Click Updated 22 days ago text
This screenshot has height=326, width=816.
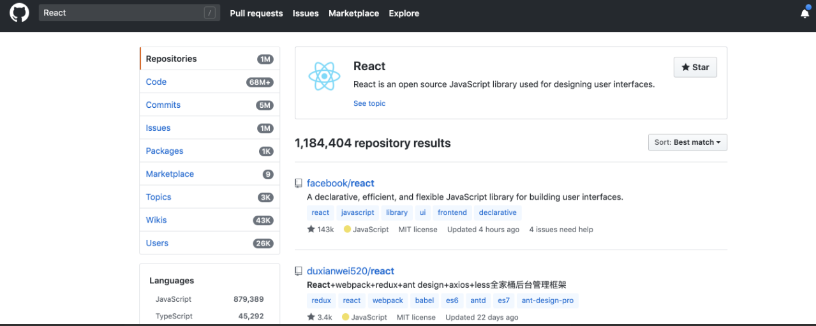pyautogui.click(x=482, y=317)
